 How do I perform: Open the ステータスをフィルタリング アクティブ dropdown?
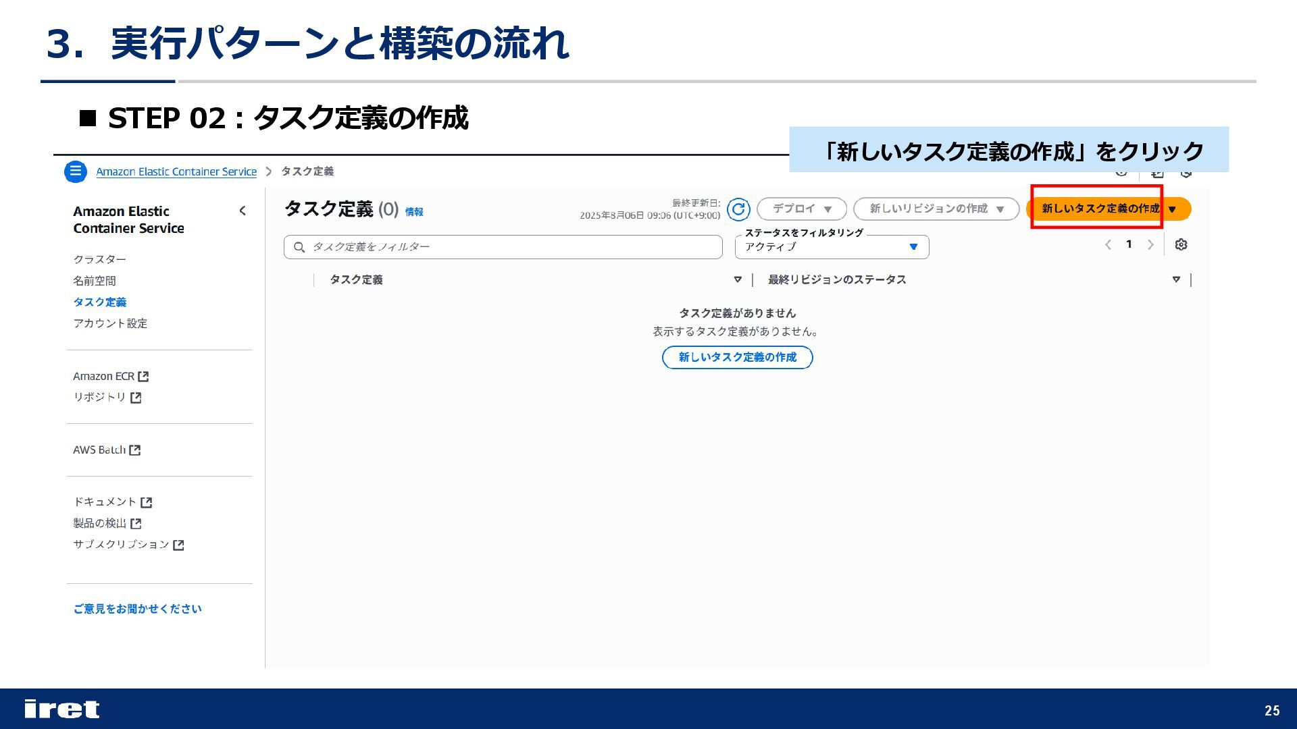(x=832, y=247)
